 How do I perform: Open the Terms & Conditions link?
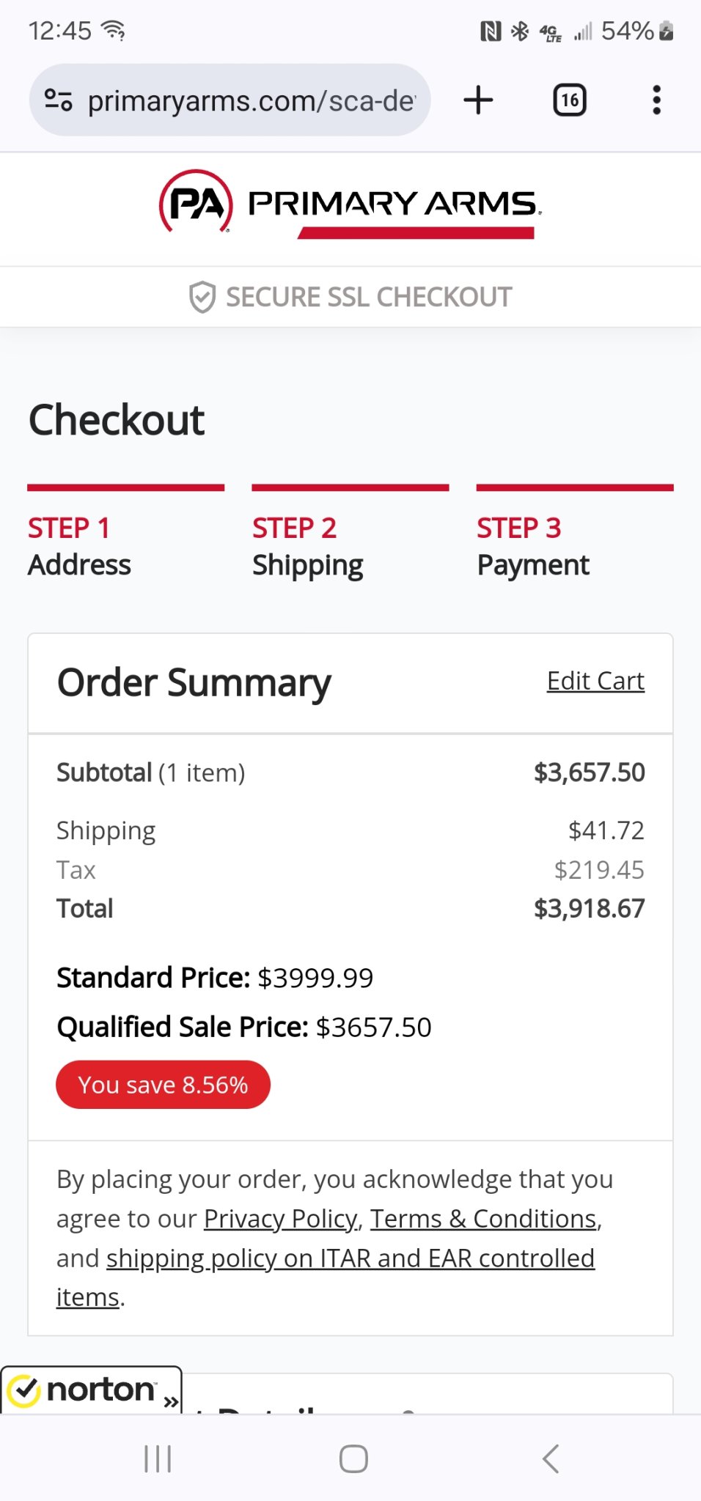tap(483, 1219)
